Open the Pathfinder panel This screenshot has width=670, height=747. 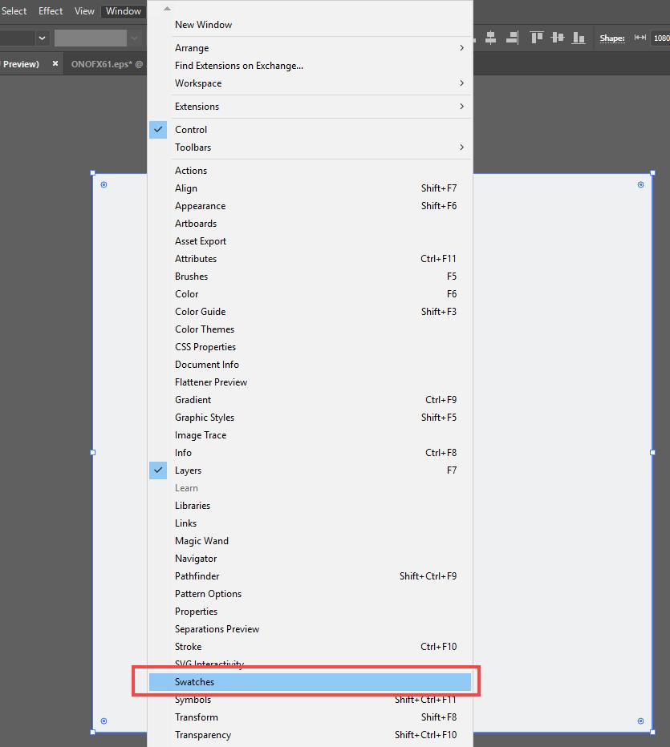(x=310, y=576)
